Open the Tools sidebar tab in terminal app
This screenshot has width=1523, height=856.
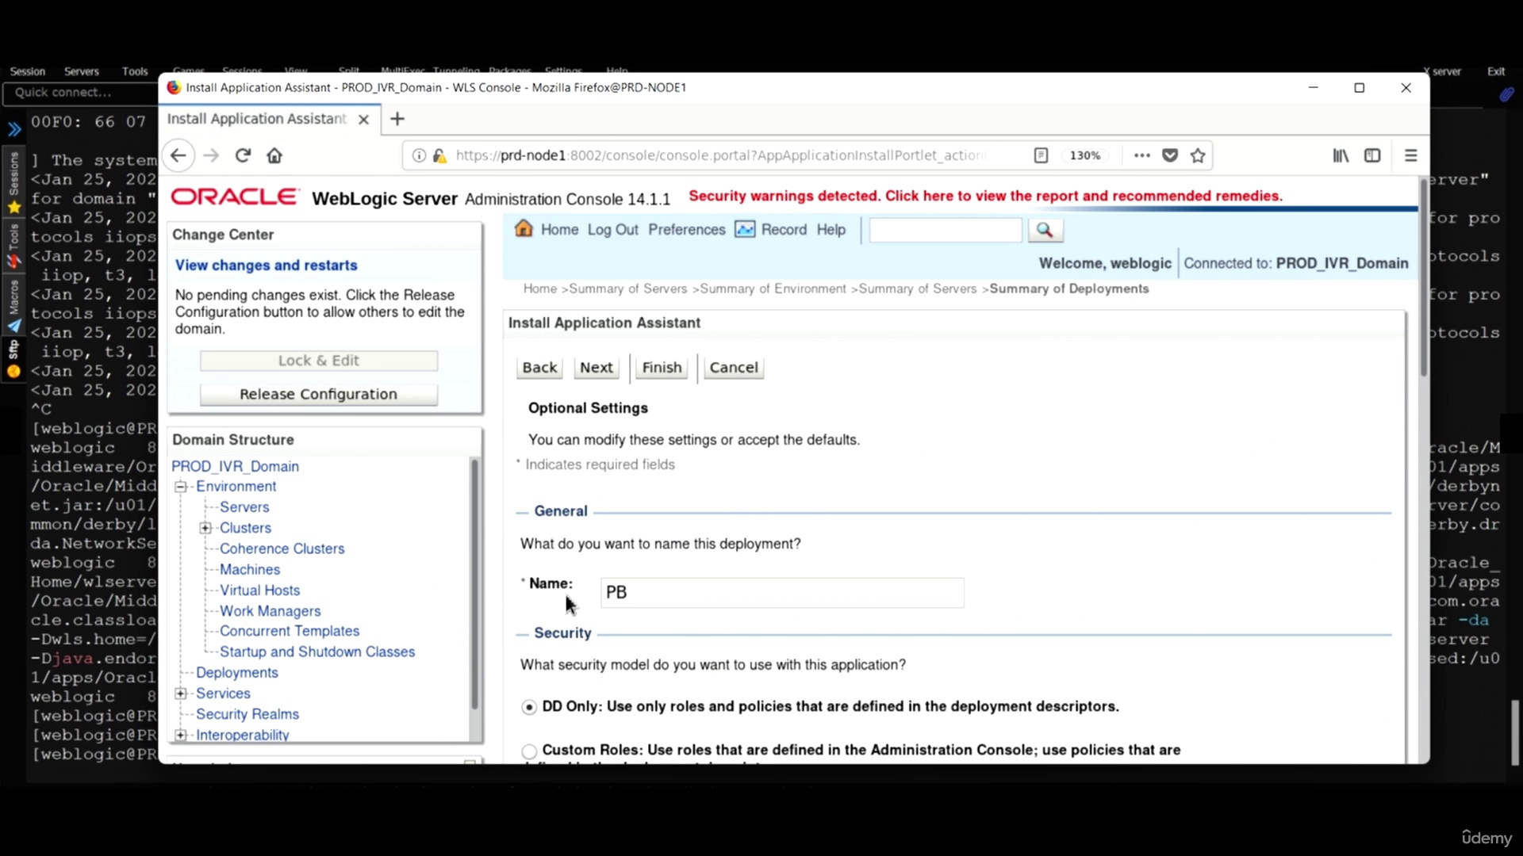pos(13,246)
